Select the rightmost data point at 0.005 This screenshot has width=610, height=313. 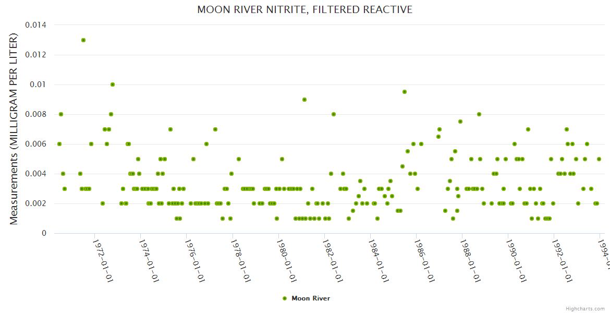(x=599, y=159)
